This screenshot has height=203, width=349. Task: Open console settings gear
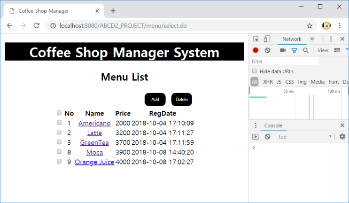coord(342,137)
